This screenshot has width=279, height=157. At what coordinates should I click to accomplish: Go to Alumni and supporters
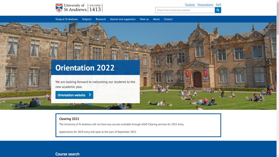click(123, 19)
